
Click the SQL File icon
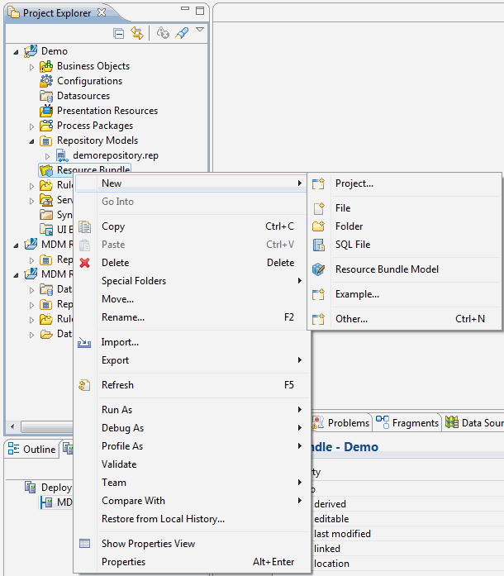click(x=318, y=245)
